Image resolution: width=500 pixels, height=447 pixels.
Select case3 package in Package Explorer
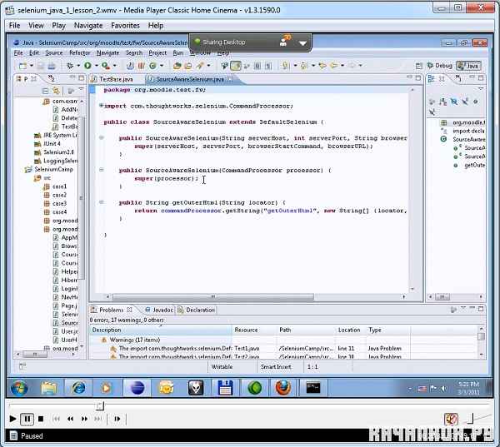coord(55,204)
